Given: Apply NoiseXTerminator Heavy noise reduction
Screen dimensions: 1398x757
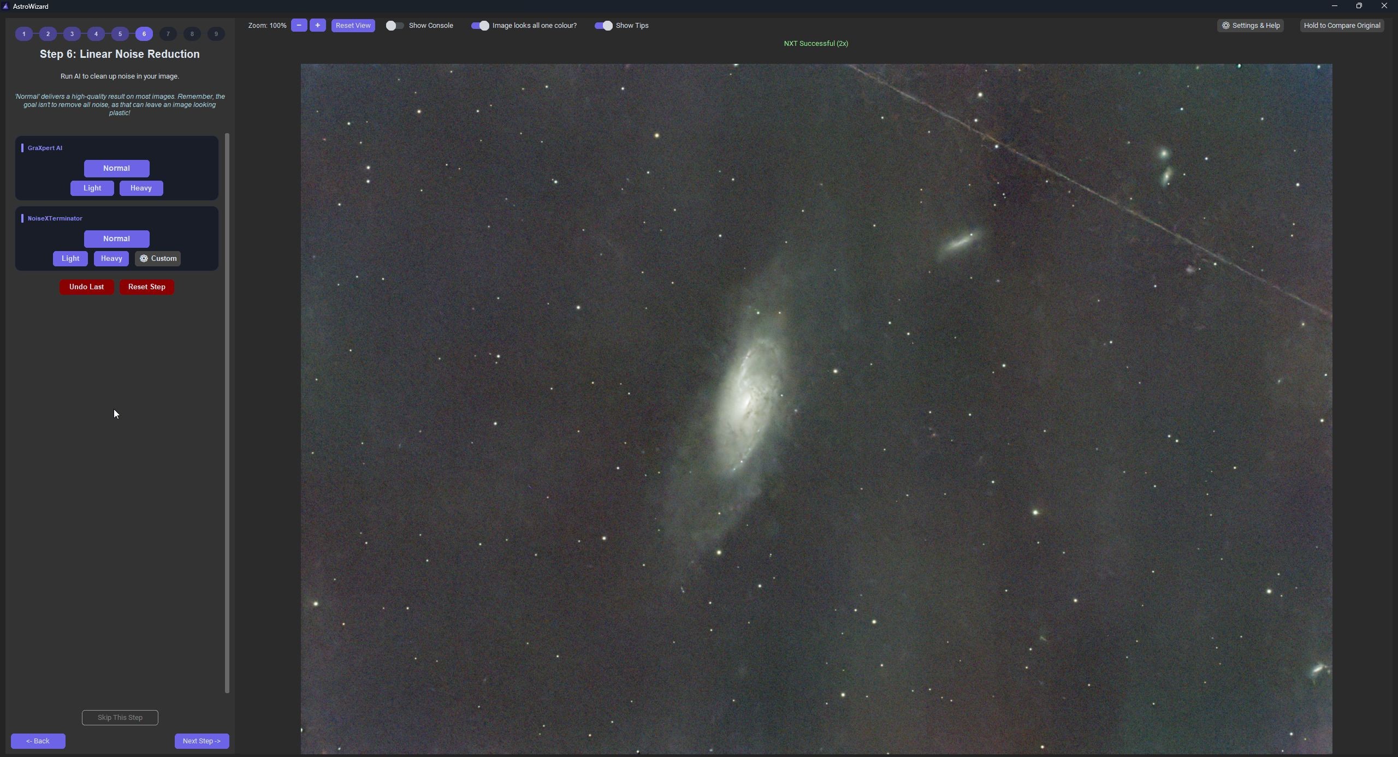Looking at the screenshot, I should click(111, 259).
